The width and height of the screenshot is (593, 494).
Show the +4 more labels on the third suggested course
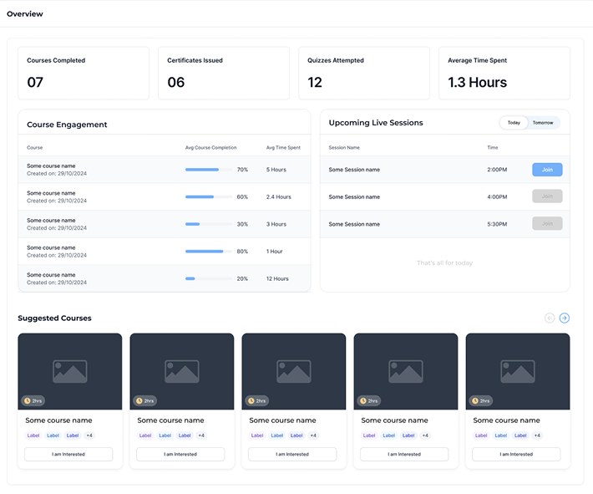pos(313,435)
